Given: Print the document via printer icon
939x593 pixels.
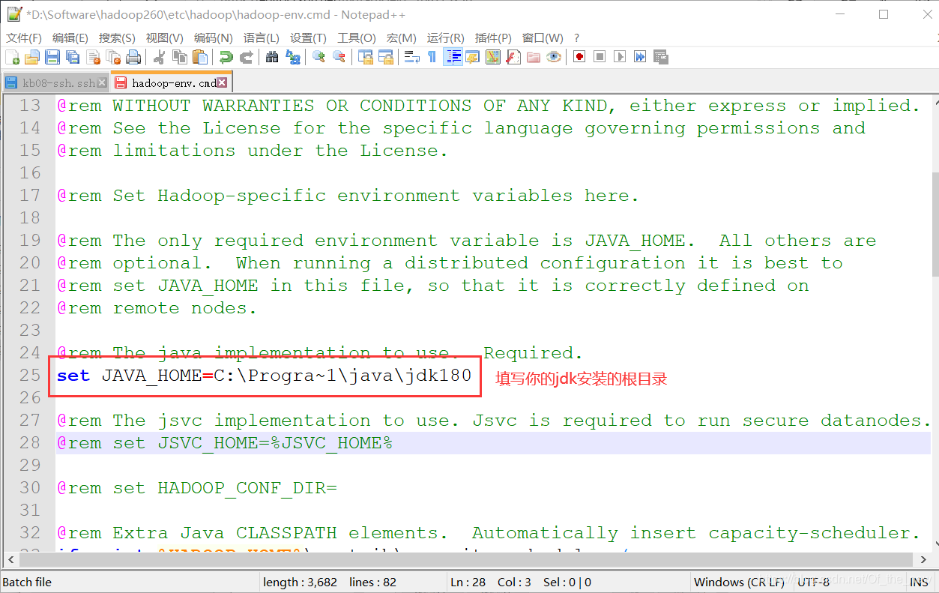Looking at the screenshot, I should click(x=133, y=57).
